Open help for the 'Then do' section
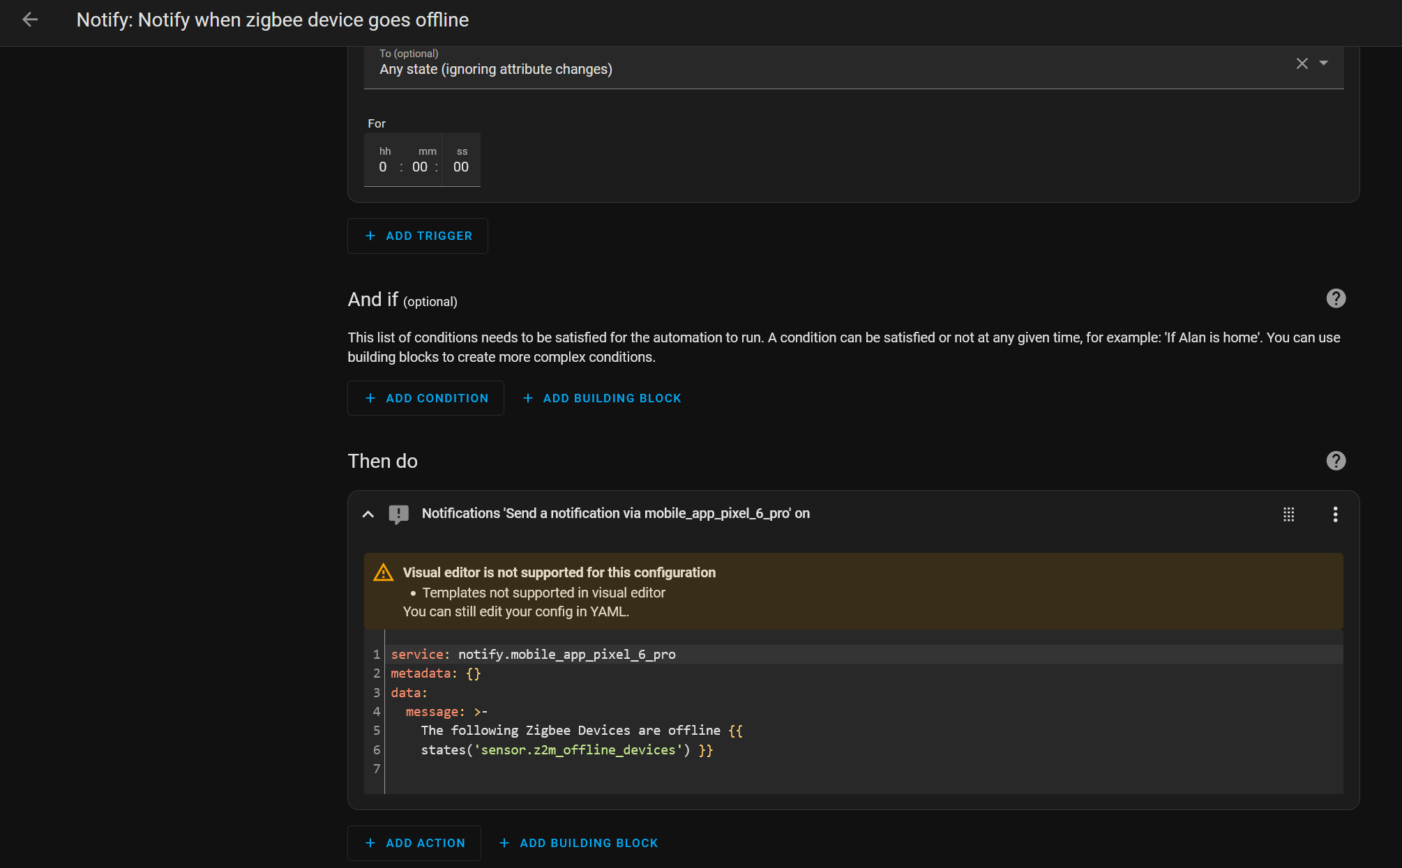The width and height of the screenshot is (1402, 868). click(x=1335, y=461)
